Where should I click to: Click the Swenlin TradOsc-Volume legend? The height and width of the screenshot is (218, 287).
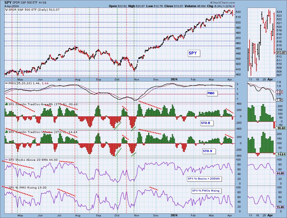[41, 132]
